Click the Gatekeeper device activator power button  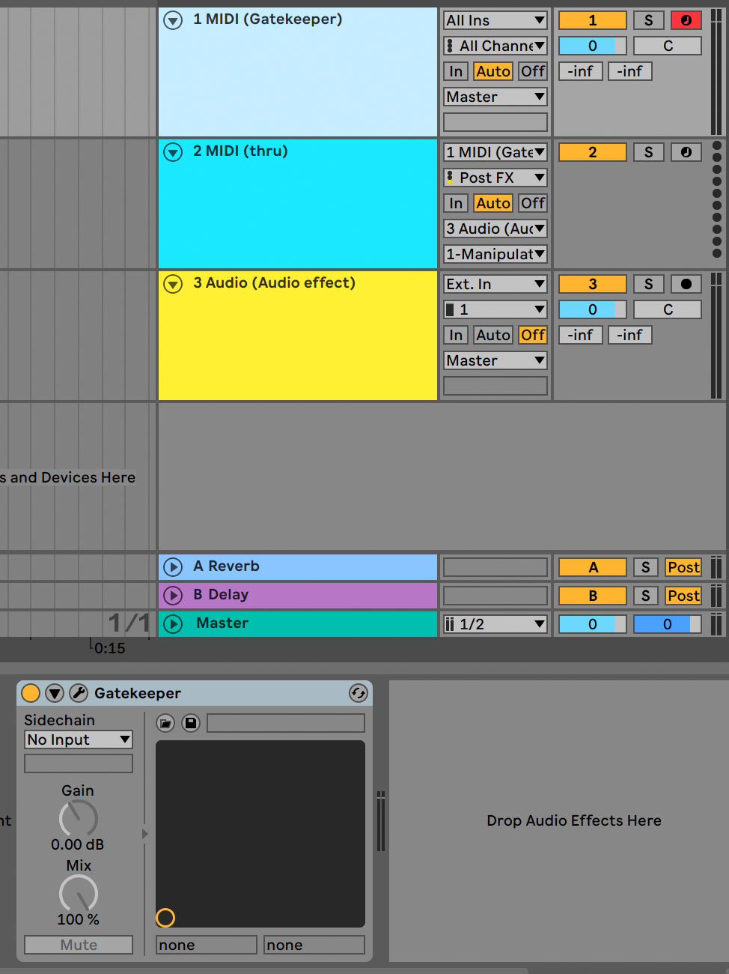click(x=31, y=693)
